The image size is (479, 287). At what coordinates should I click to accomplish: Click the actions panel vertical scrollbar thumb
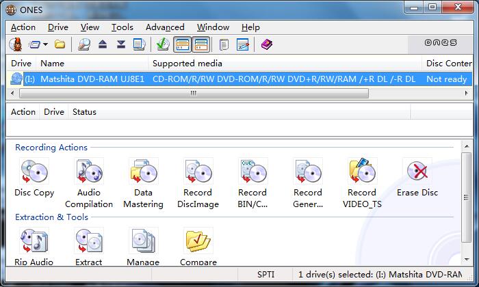click(x=466, y=197)
